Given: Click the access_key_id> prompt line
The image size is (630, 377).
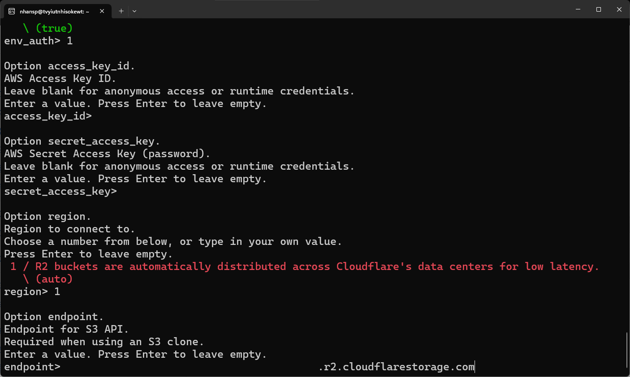Looking at the screenshot, I should pyautogui.click(x=48, y=116).
